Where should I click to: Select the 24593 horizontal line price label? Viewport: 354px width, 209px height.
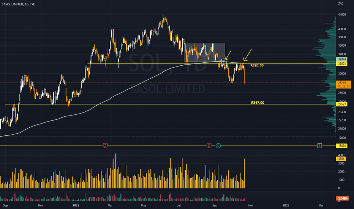342,104
